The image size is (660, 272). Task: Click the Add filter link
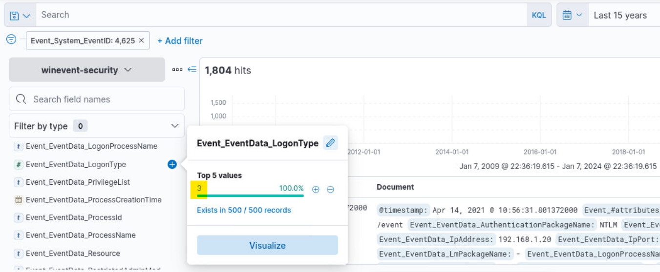click(180, 41)
